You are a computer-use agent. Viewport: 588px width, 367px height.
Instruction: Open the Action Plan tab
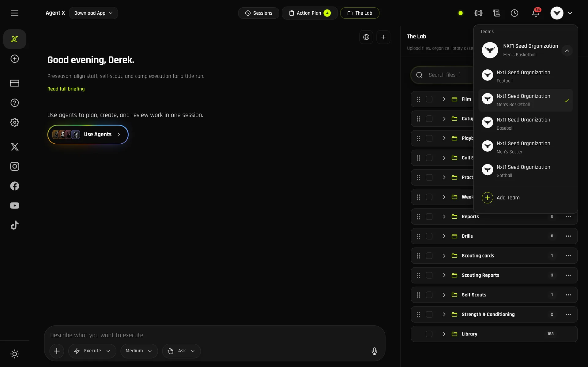coord(310,13)
